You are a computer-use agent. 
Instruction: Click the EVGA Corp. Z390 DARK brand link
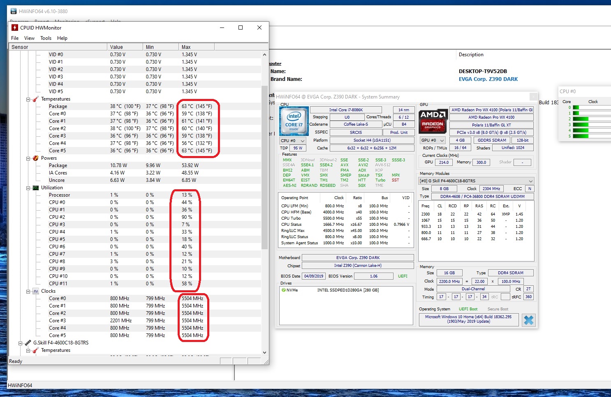[488, 79]
